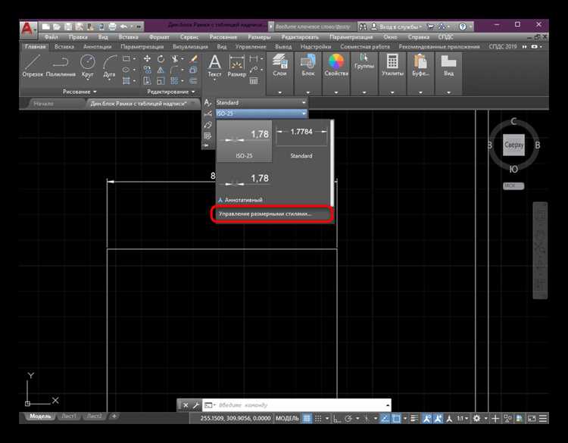
Task: Select the Круг (Circle) tool
Action: tap(88, 64)
